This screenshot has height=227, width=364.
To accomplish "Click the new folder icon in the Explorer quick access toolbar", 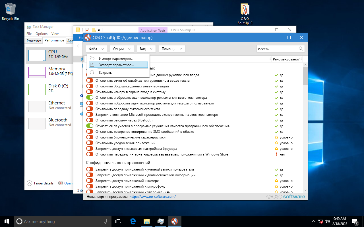I will click(x=94, y=30).
